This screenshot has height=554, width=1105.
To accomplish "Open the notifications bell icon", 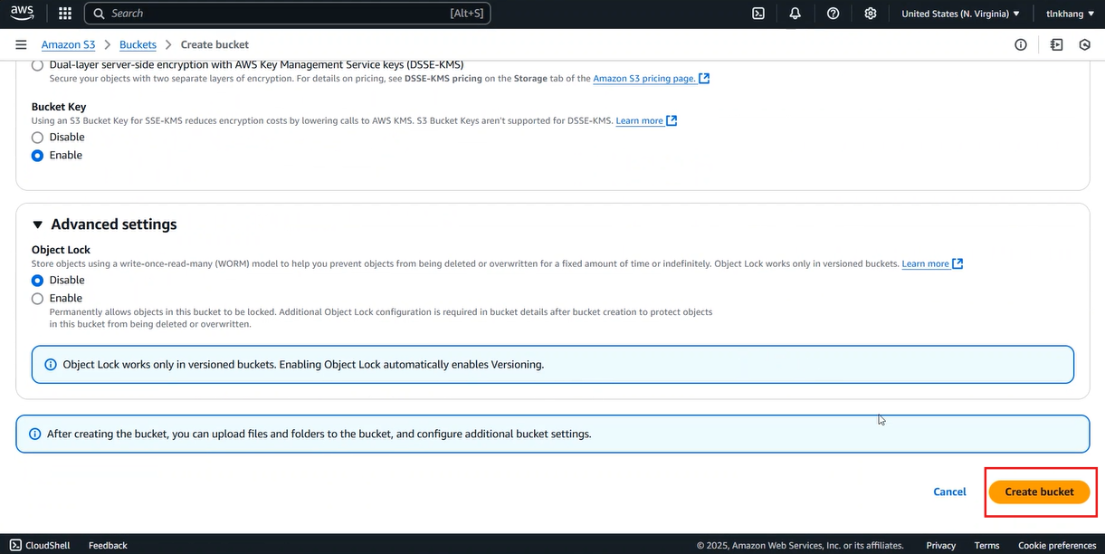I will [795, 14].
